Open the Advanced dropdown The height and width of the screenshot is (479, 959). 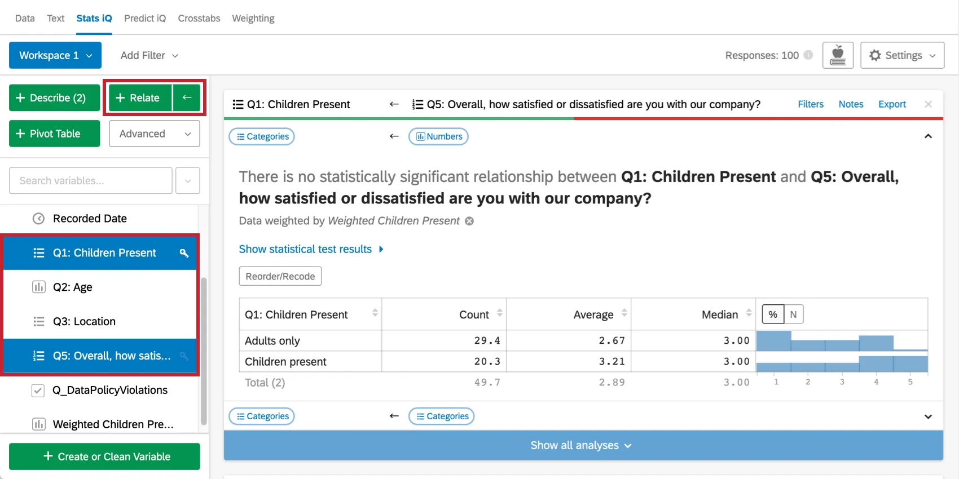coord(154,134)
